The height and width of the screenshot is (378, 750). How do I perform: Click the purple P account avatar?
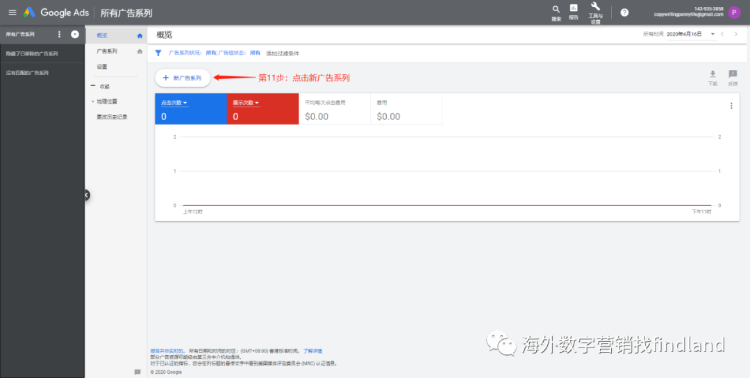pyautogui.click(x=734, y=12)
